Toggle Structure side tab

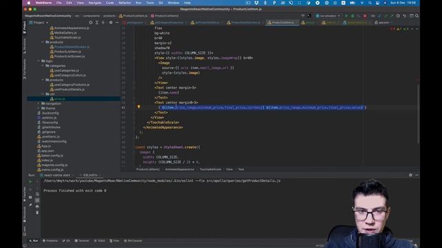click(25, 46)
